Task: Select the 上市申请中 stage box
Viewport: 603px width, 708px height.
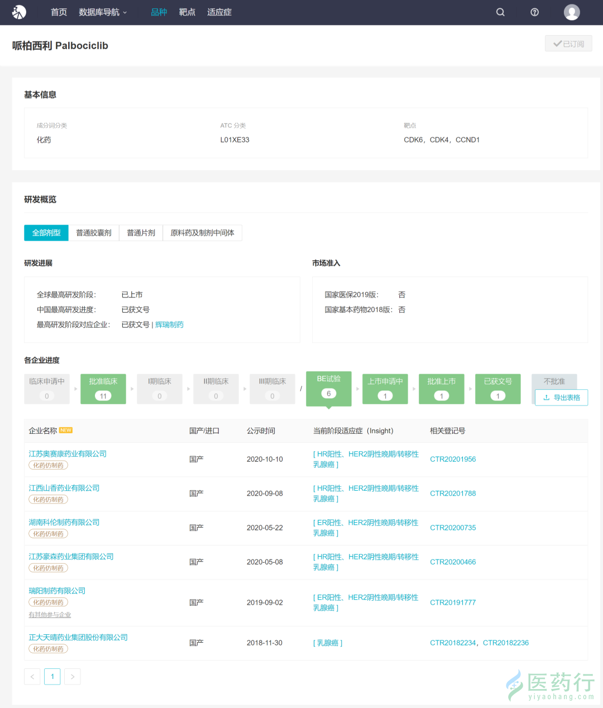Action: 385,389
